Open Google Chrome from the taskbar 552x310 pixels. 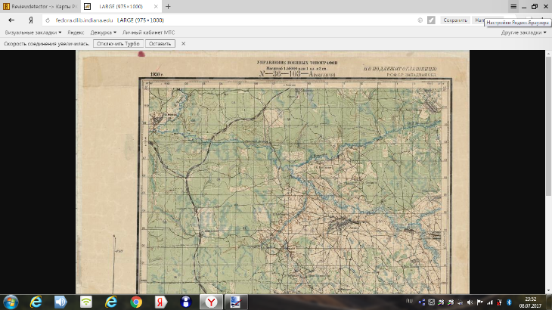pos(135,302)
